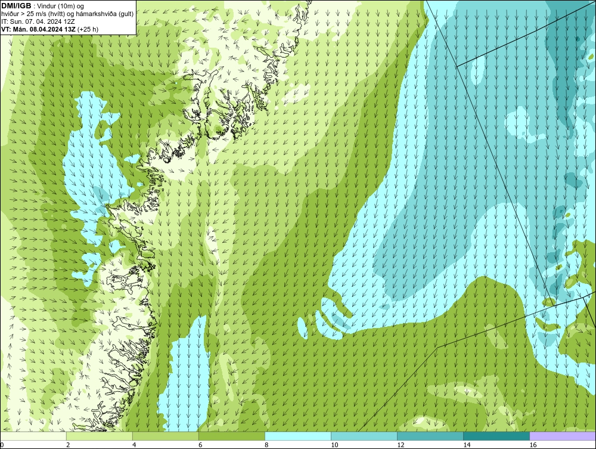Click the 16+ m/s purple legend swatch
Image resolution: width=596 pixels, height=449 pixels.
coord(563,436)
